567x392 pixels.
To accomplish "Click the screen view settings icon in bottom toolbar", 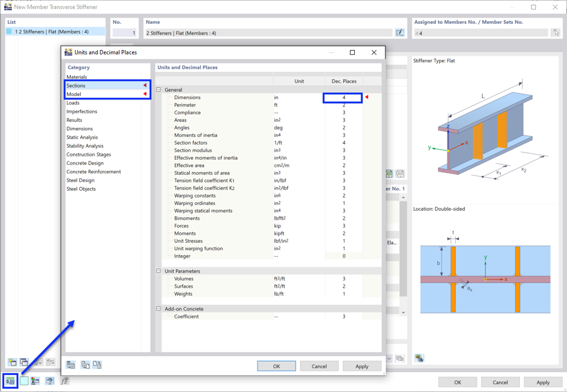I will (50, 381).
